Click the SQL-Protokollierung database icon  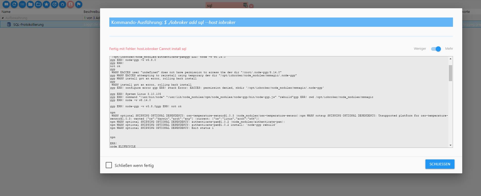tap(9, 24)
